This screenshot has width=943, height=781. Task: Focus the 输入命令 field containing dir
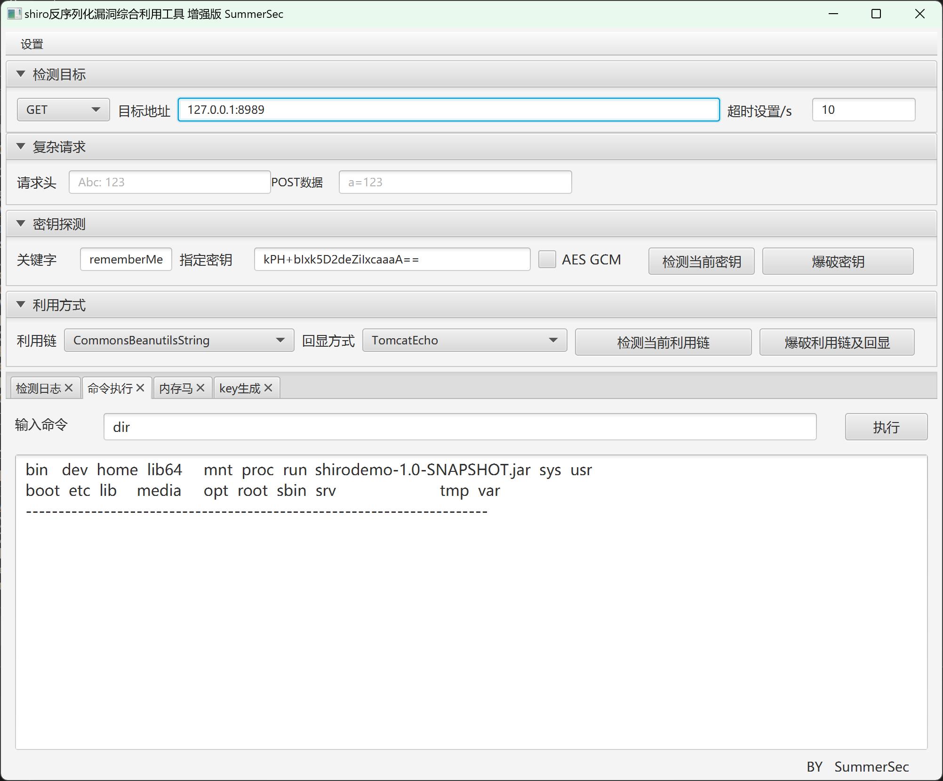460,427
